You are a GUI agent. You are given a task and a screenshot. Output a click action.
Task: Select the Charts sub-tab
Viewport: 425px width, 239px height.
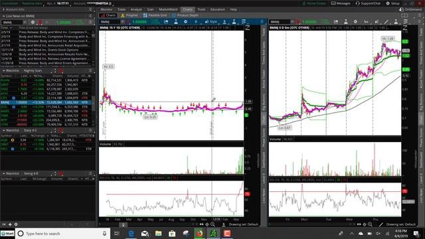pyautogui.click(x=108, y=15)
